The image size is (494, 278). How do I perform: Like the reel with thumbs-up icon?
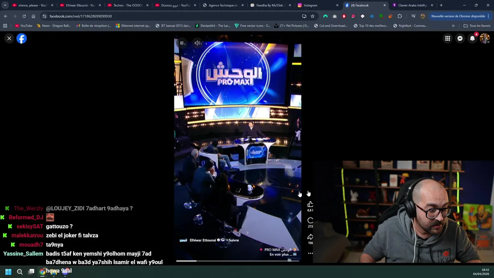(x=310, y=204)
